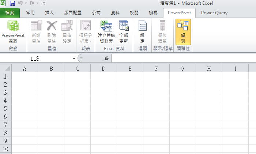Switch to the 版面配置 tab
Image resolution: width=256 pixels, height=154 pixels.
coord(73,13)
